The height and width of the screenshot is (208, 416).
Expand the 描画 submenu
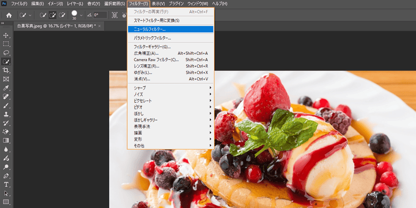point(170,133)
